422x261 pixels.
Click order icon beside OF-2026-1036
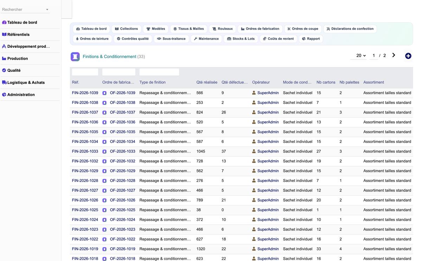point(104,122)
